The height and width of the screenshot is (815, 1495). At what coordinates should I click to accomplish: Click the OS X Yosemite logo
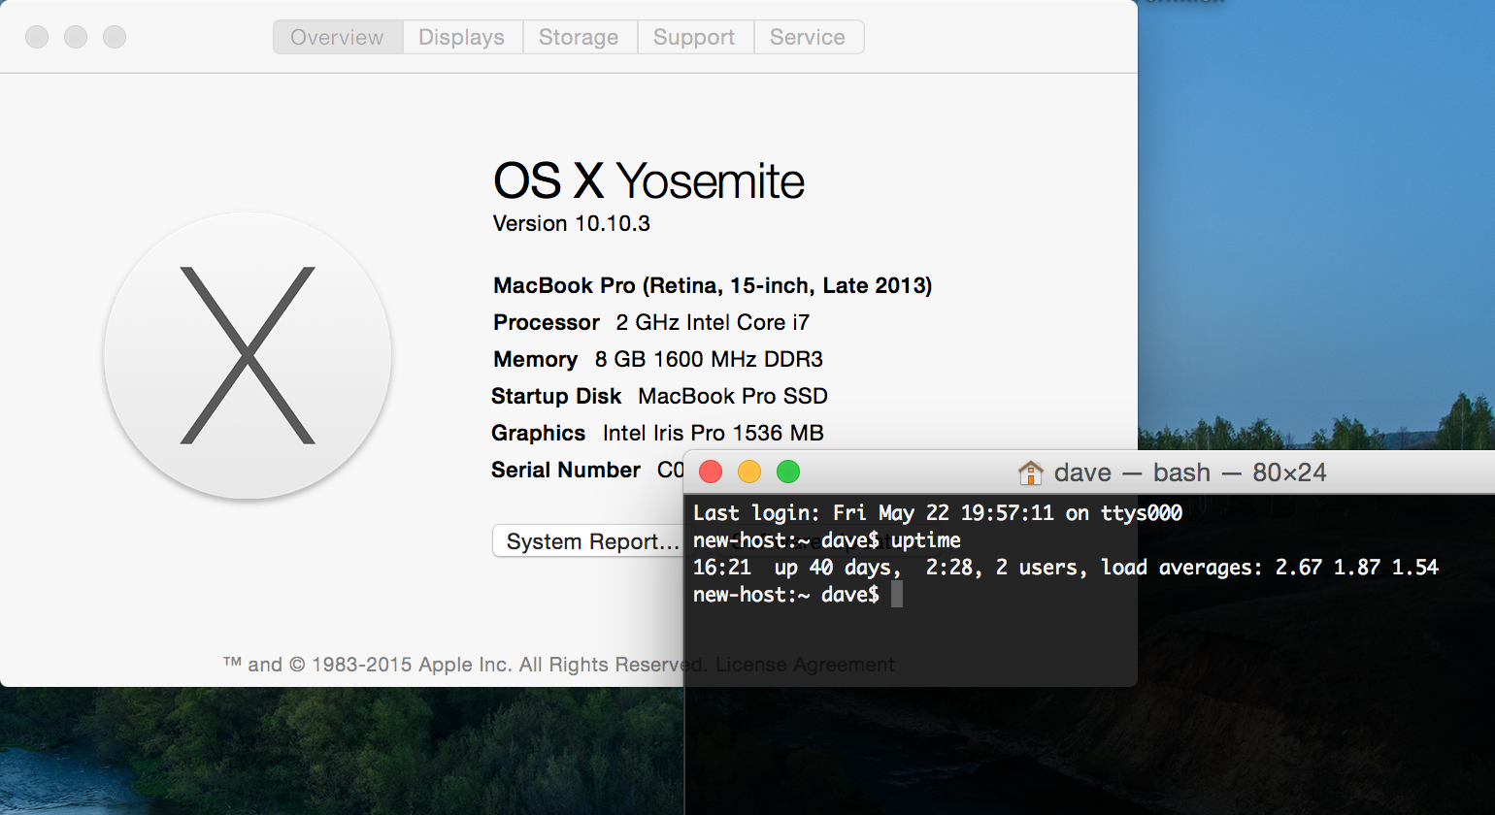coord(248,355)
